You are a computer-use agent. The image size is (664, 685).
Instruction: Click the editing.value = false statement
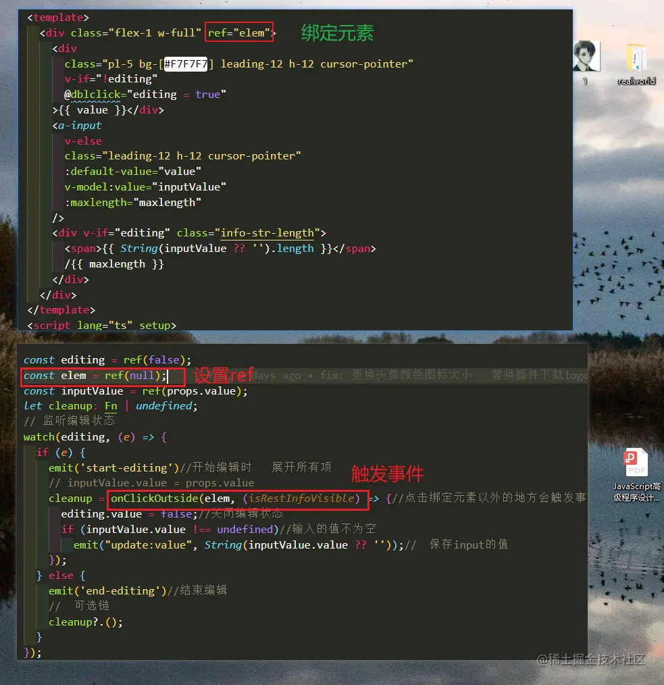point(130,513)
